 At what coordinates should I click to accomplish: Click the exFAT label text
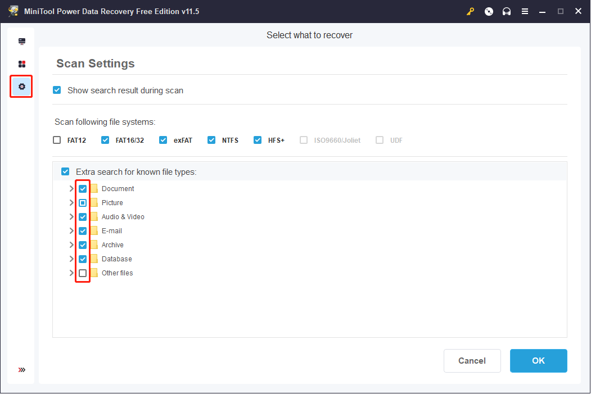click(183, 141)
